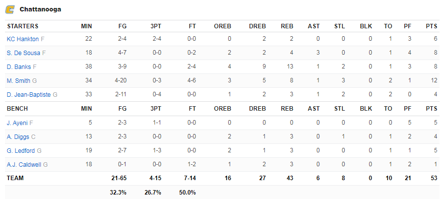Click the team total points value 53

[434, 178]
